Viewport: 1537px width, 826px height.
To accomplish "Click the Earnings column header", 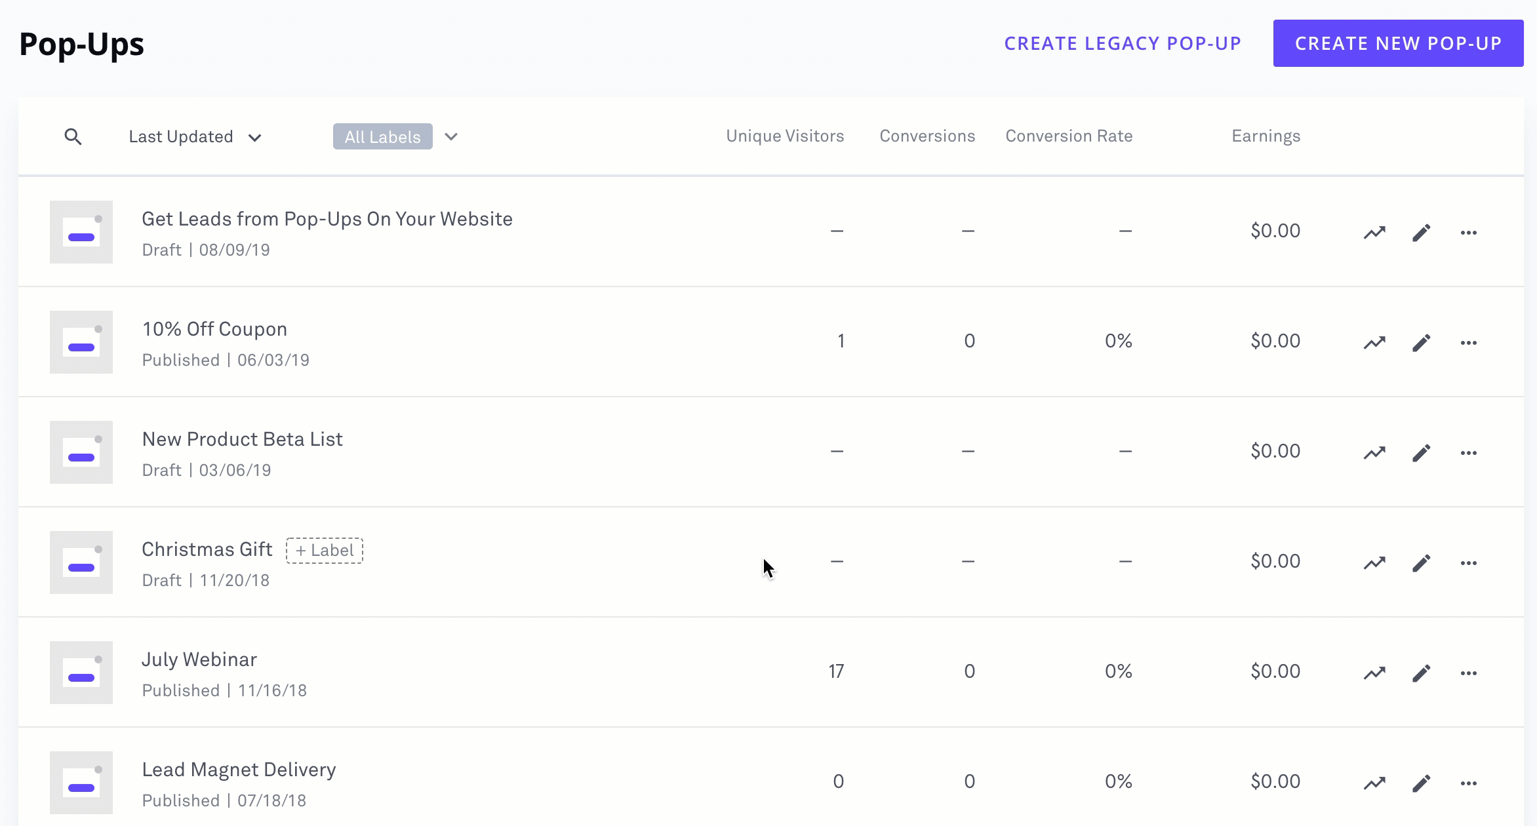I will (1266, 136).
